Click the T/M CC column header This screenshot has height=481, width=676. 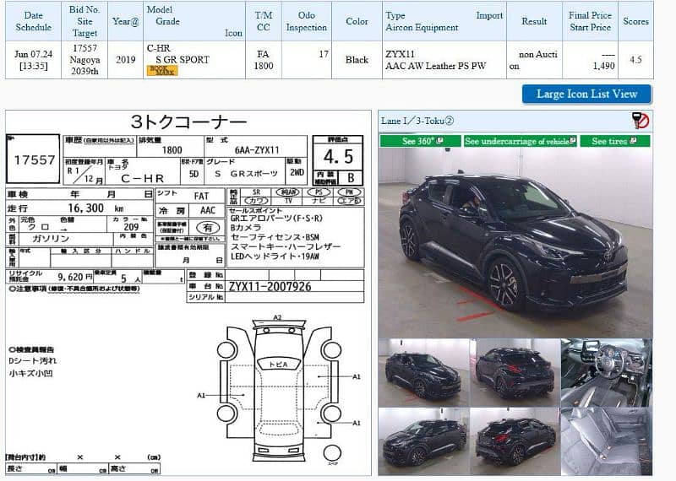click(264, 21)
